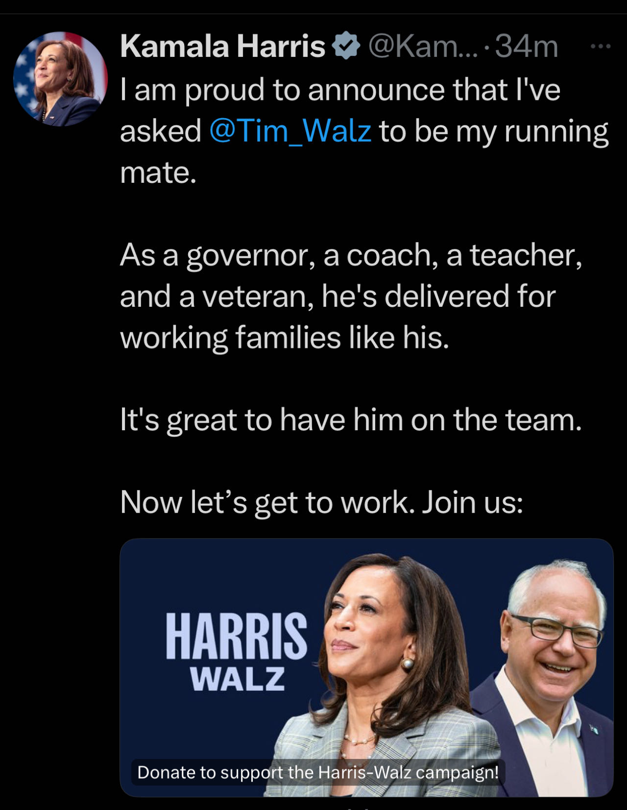Open the round profile avatar photo
This screenshot has width=627, height=810.
point(60,78)
